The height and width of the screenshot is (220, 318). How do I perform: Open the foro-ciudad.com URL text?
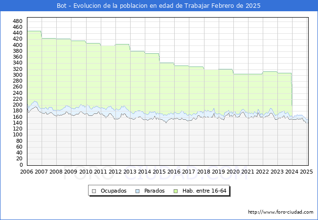(x=281, y=212)
